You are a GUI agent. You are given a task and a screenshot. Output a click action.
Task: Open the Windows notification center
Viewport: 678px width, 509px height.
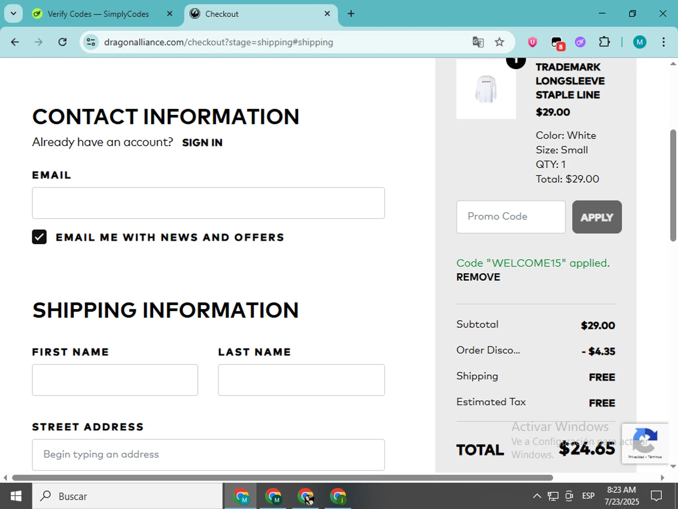coord(656,496)
